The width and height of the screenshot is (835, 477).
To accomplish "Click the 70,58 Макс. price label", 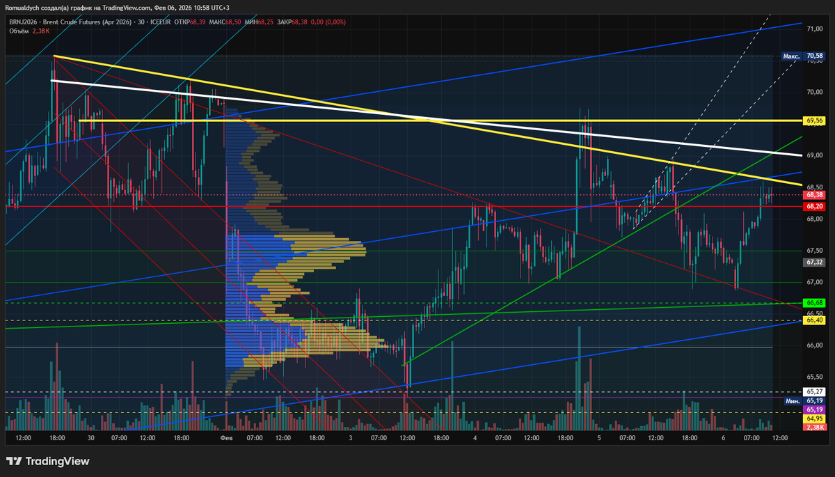I will (x=803, y=56).
